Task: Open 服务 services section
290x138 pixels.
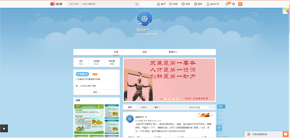Action: click(198, 4)
